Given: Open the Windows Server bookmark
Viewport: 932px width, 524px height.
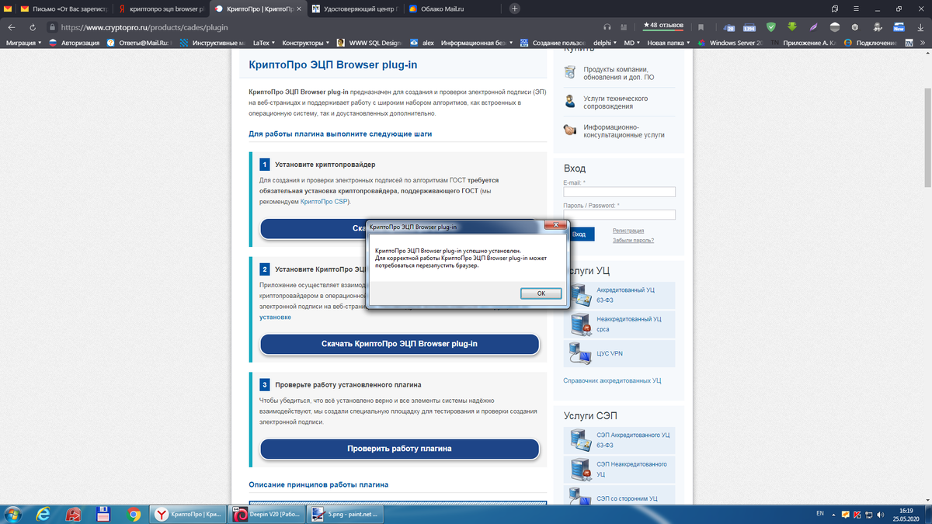Looking at the screenshot, I should coord(731,43).
